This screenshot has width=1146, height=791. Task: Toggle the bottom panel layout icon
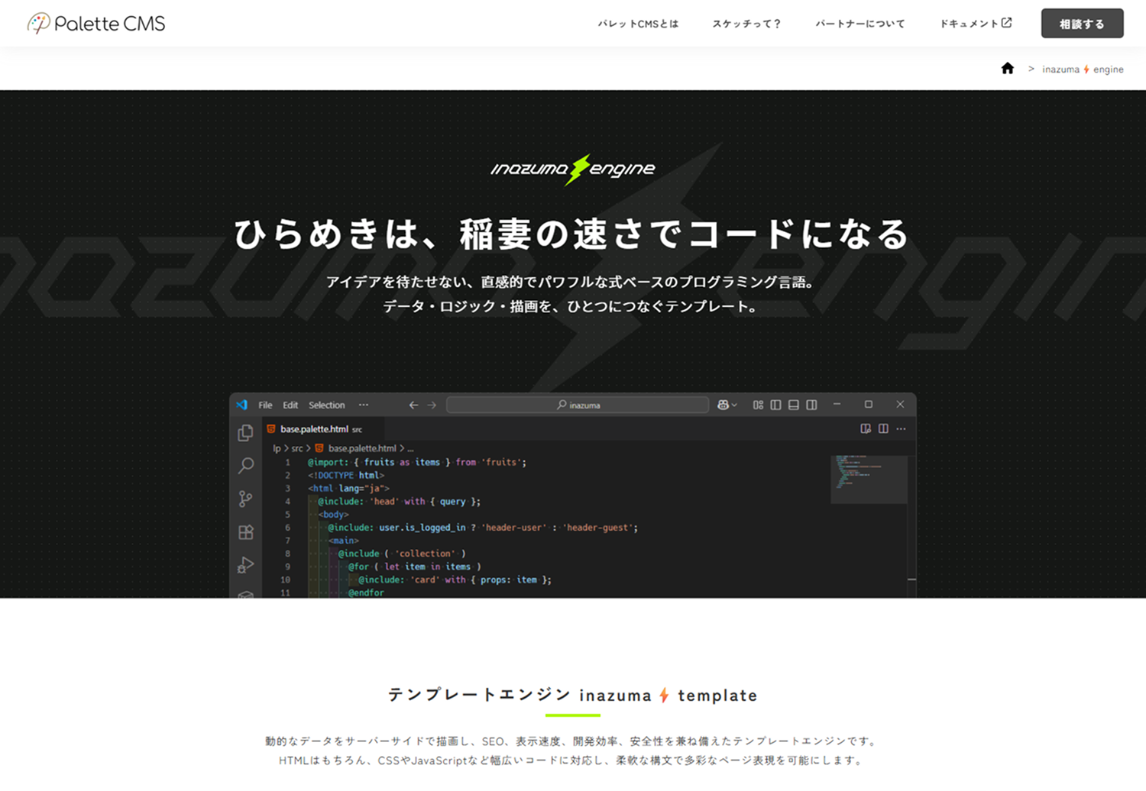tap(794, 405)
